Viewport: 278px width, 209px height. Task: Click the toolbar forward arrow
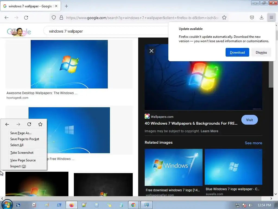[x=16, y=17]
